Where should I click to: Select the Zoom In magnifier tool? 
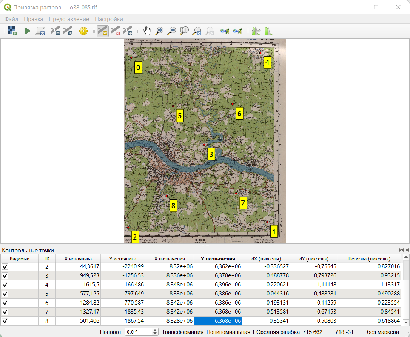tap(159, 31)
